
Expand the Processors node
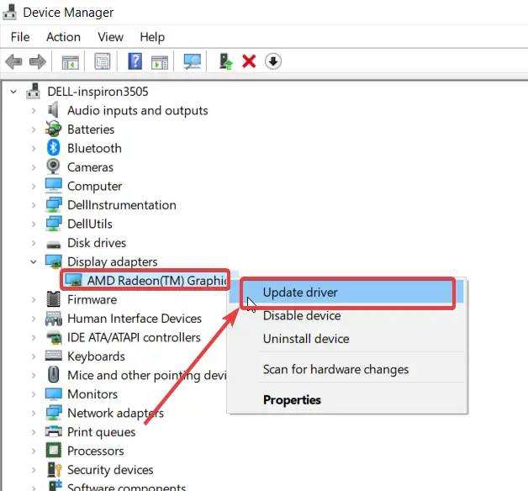(34, 451)
